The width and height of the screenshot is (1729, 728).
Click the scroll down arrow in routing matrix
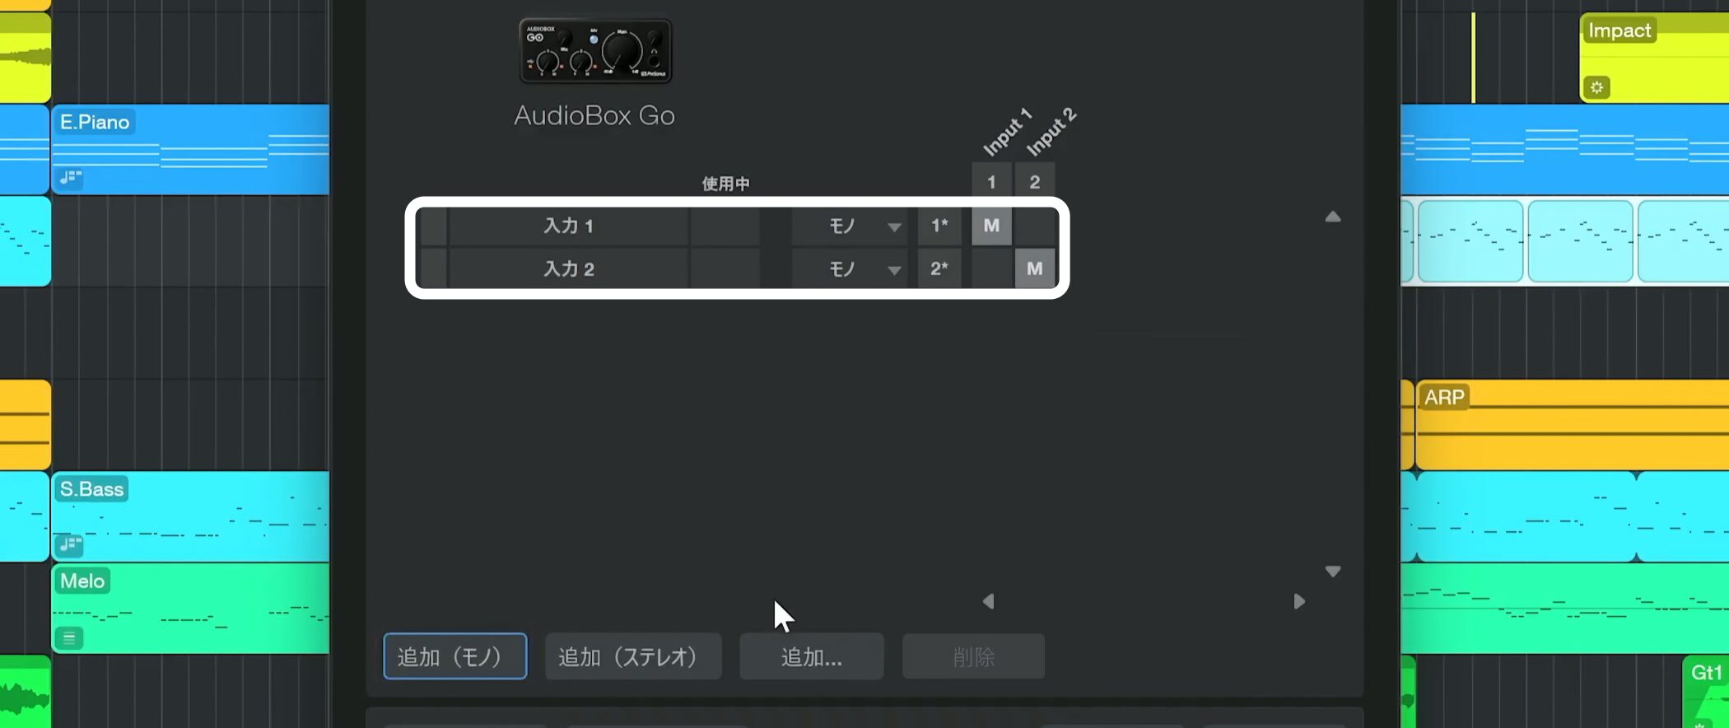tap(1333, 571)
